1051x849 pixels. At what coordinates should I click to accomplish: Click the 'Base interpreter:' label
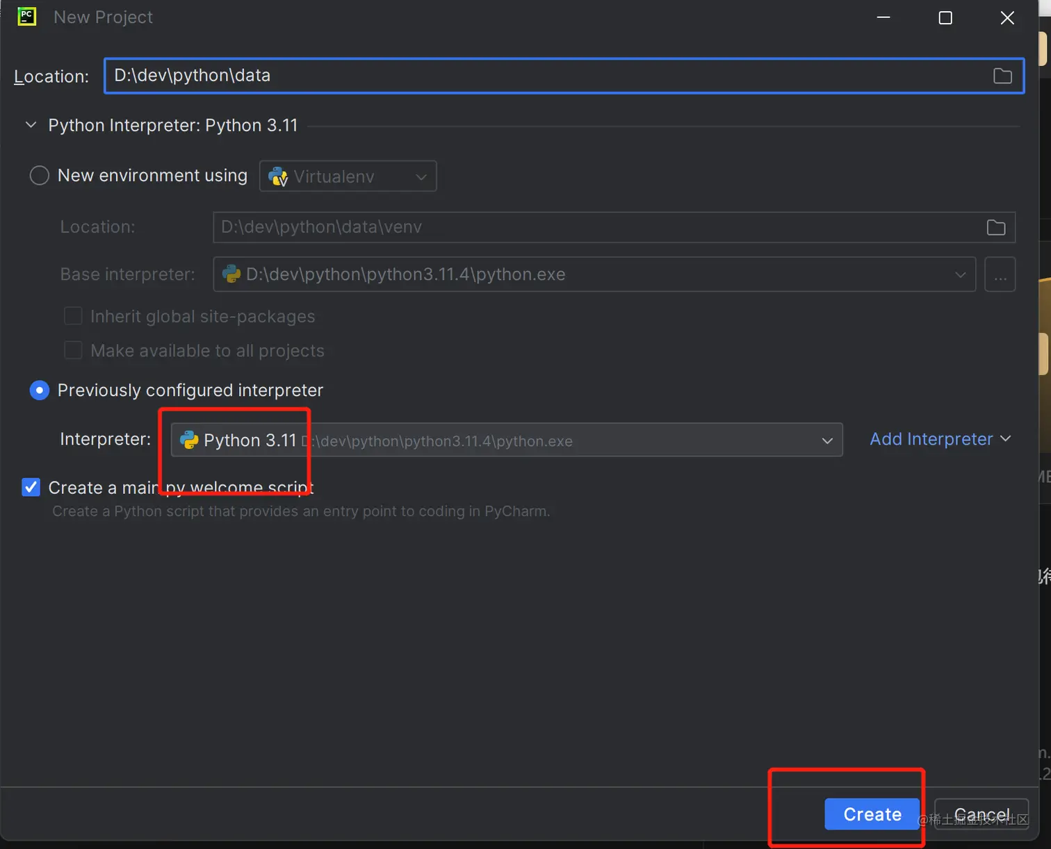click(128, 274)
